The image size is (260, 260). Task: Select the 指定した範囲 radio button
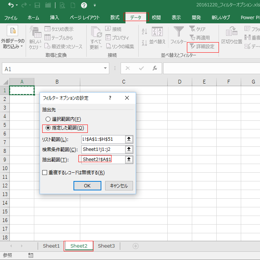point(48,128)
